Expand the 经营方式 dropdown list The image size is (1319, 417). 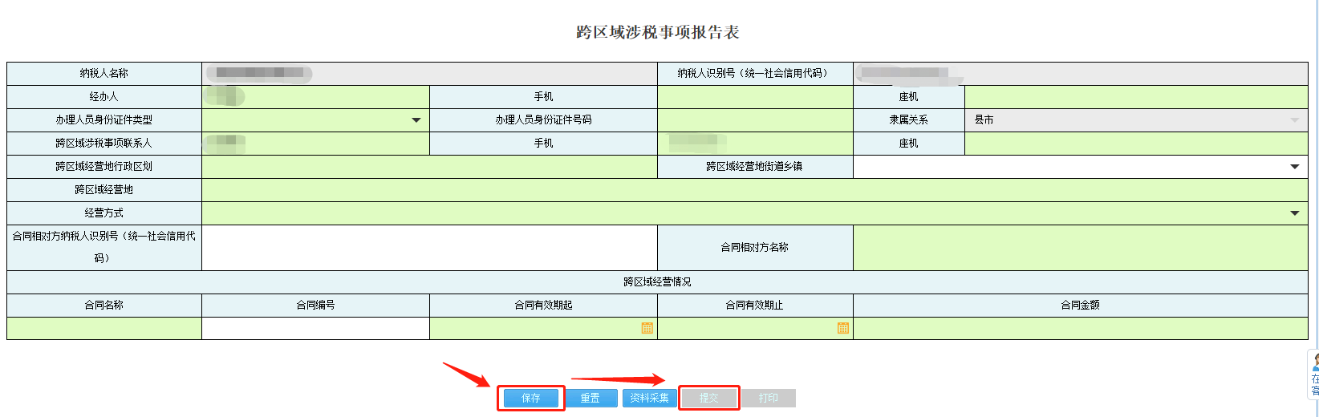(1294, 213)
